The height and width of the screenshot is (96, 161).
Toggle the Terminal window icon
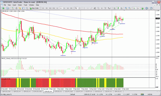(x=23, y=8)
